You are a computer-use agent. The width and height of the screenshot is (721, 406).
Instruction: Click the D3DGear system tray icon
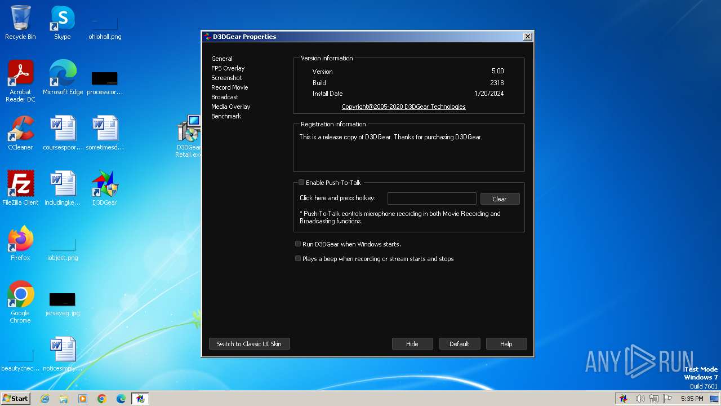624,399
